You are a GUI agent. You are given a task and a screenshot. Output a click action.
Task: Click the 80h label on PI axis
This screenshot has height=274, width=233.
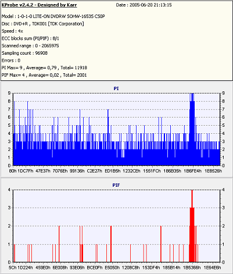13,171
